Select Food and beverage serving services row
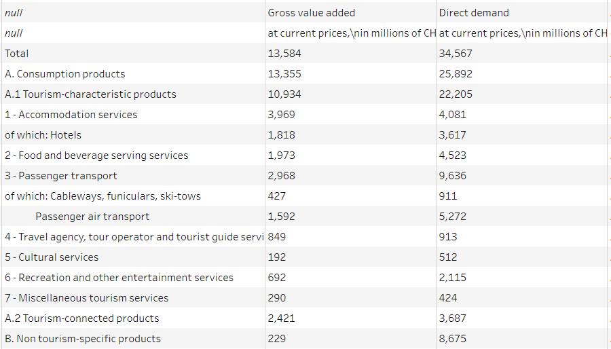 coord(96,155)
